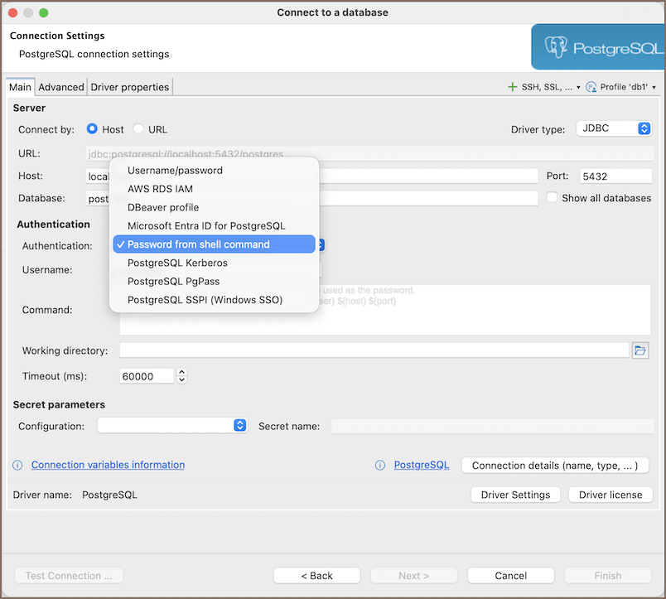Open the Secret parameters Configuration dropdown

coord(172,425)
